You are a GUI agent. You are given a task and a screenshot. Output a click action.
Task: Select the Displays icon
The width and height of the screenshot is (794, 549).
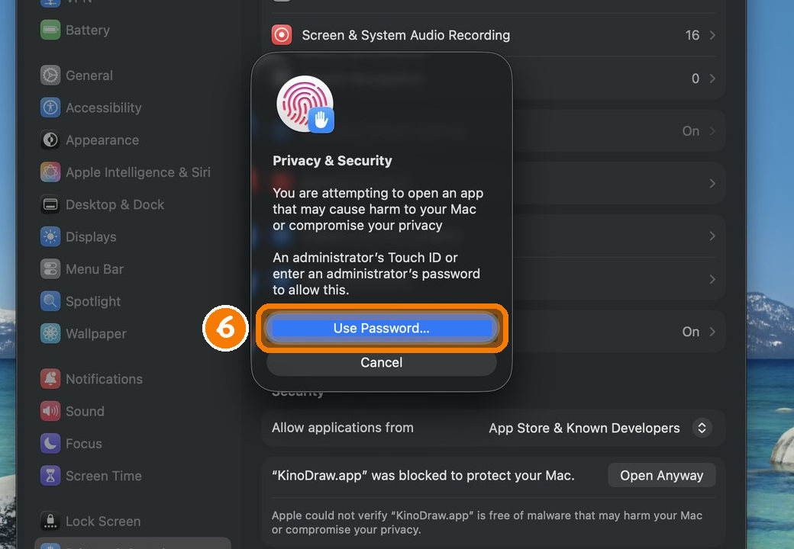click(50, 236)
